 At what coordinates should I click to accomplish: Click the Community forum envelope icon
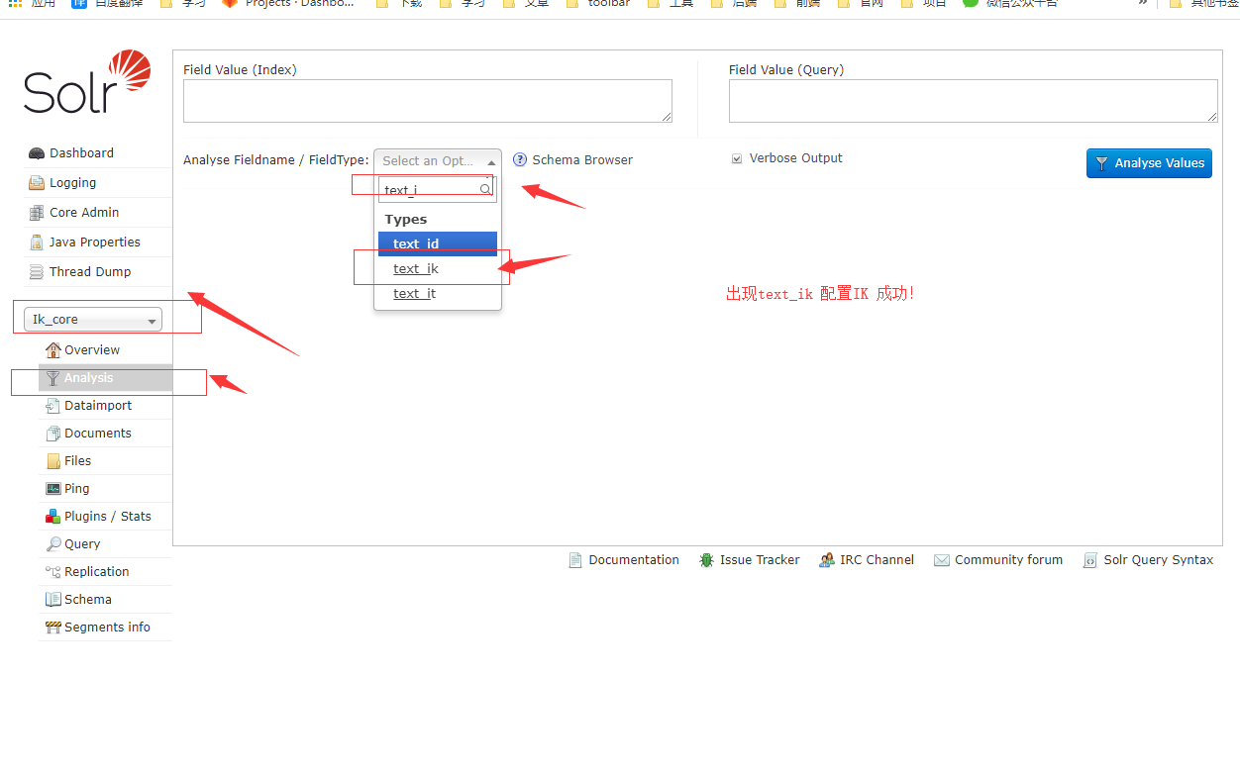point(942,560)
